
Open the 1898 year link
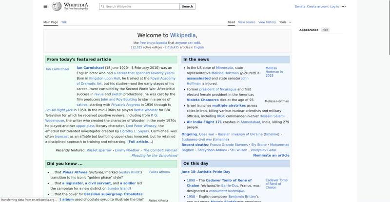pos(191,181)
